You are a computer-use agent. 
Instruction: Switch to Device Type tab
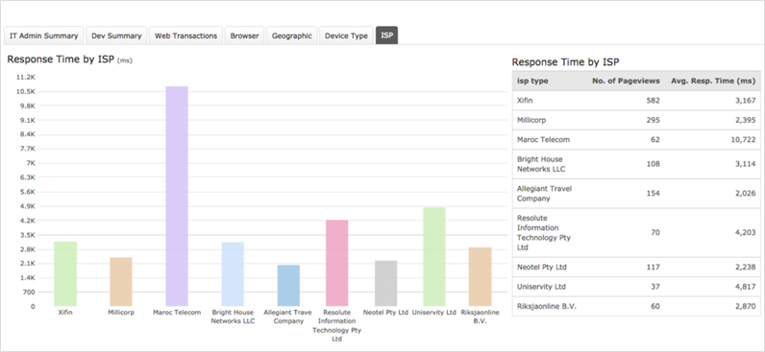(346, 35)
